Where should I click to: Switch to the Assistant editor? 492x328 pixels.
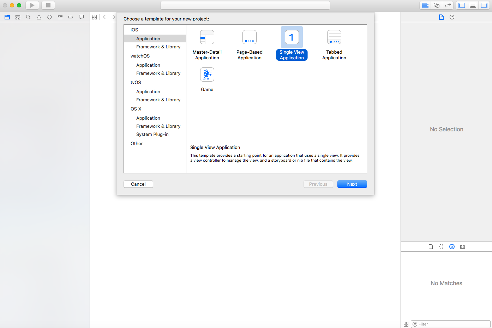[x=437, y=5]
